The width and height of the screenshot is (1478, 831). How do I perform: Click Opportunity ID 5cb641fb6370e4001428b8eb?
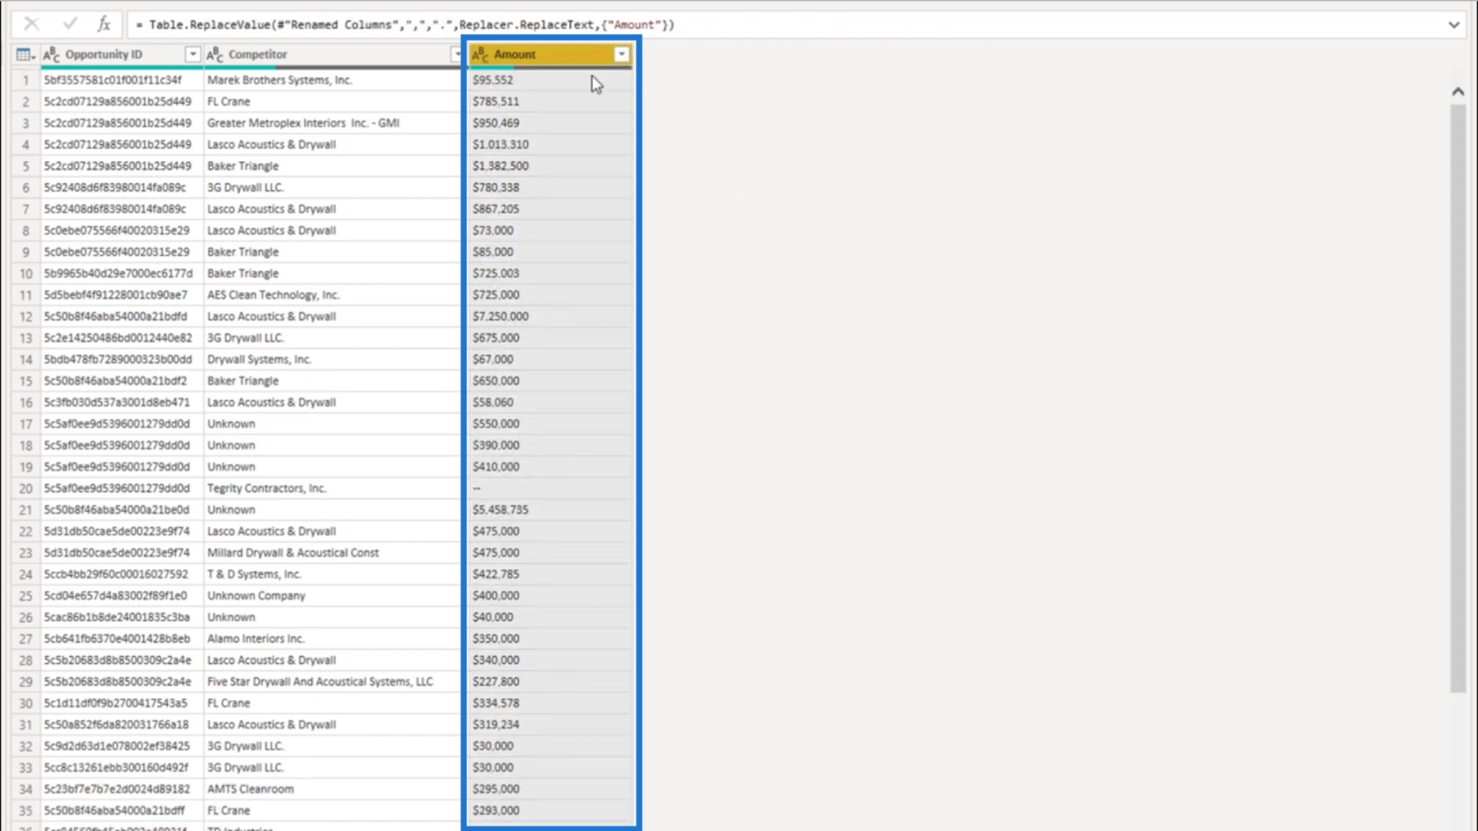click(117, 638)
